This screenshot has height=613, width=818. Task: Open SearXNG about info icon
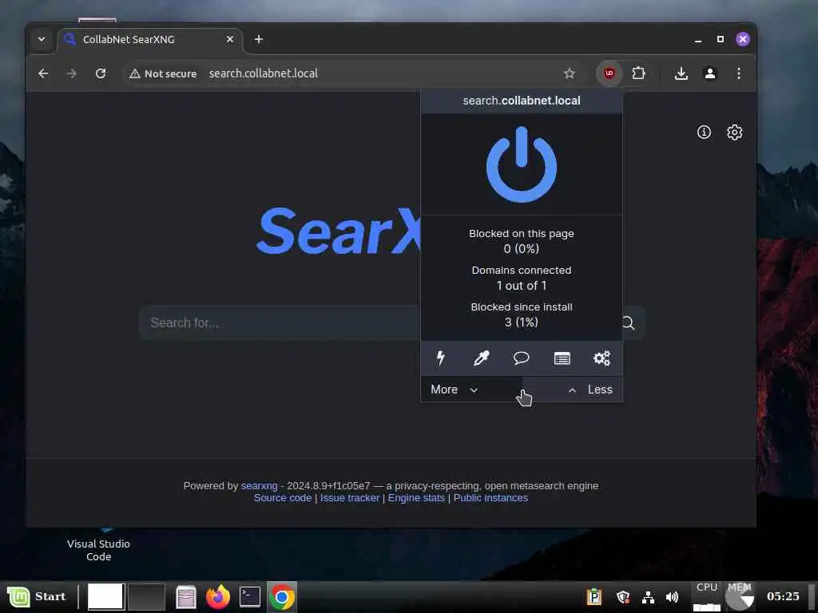click(704, 132)
